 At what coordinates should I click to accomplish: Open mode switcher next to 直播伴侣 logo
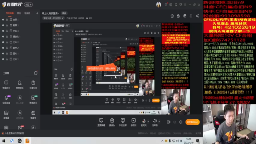pyautogui.click(x=28, y=4)
